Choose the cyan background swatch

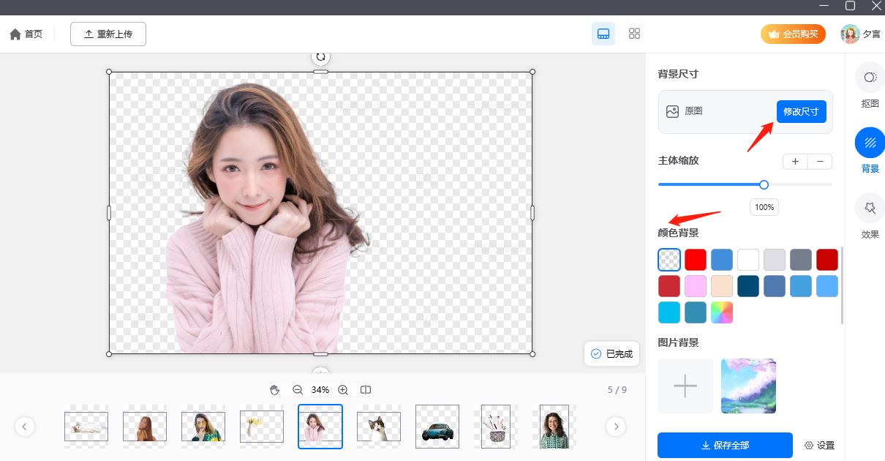(669, 312)
